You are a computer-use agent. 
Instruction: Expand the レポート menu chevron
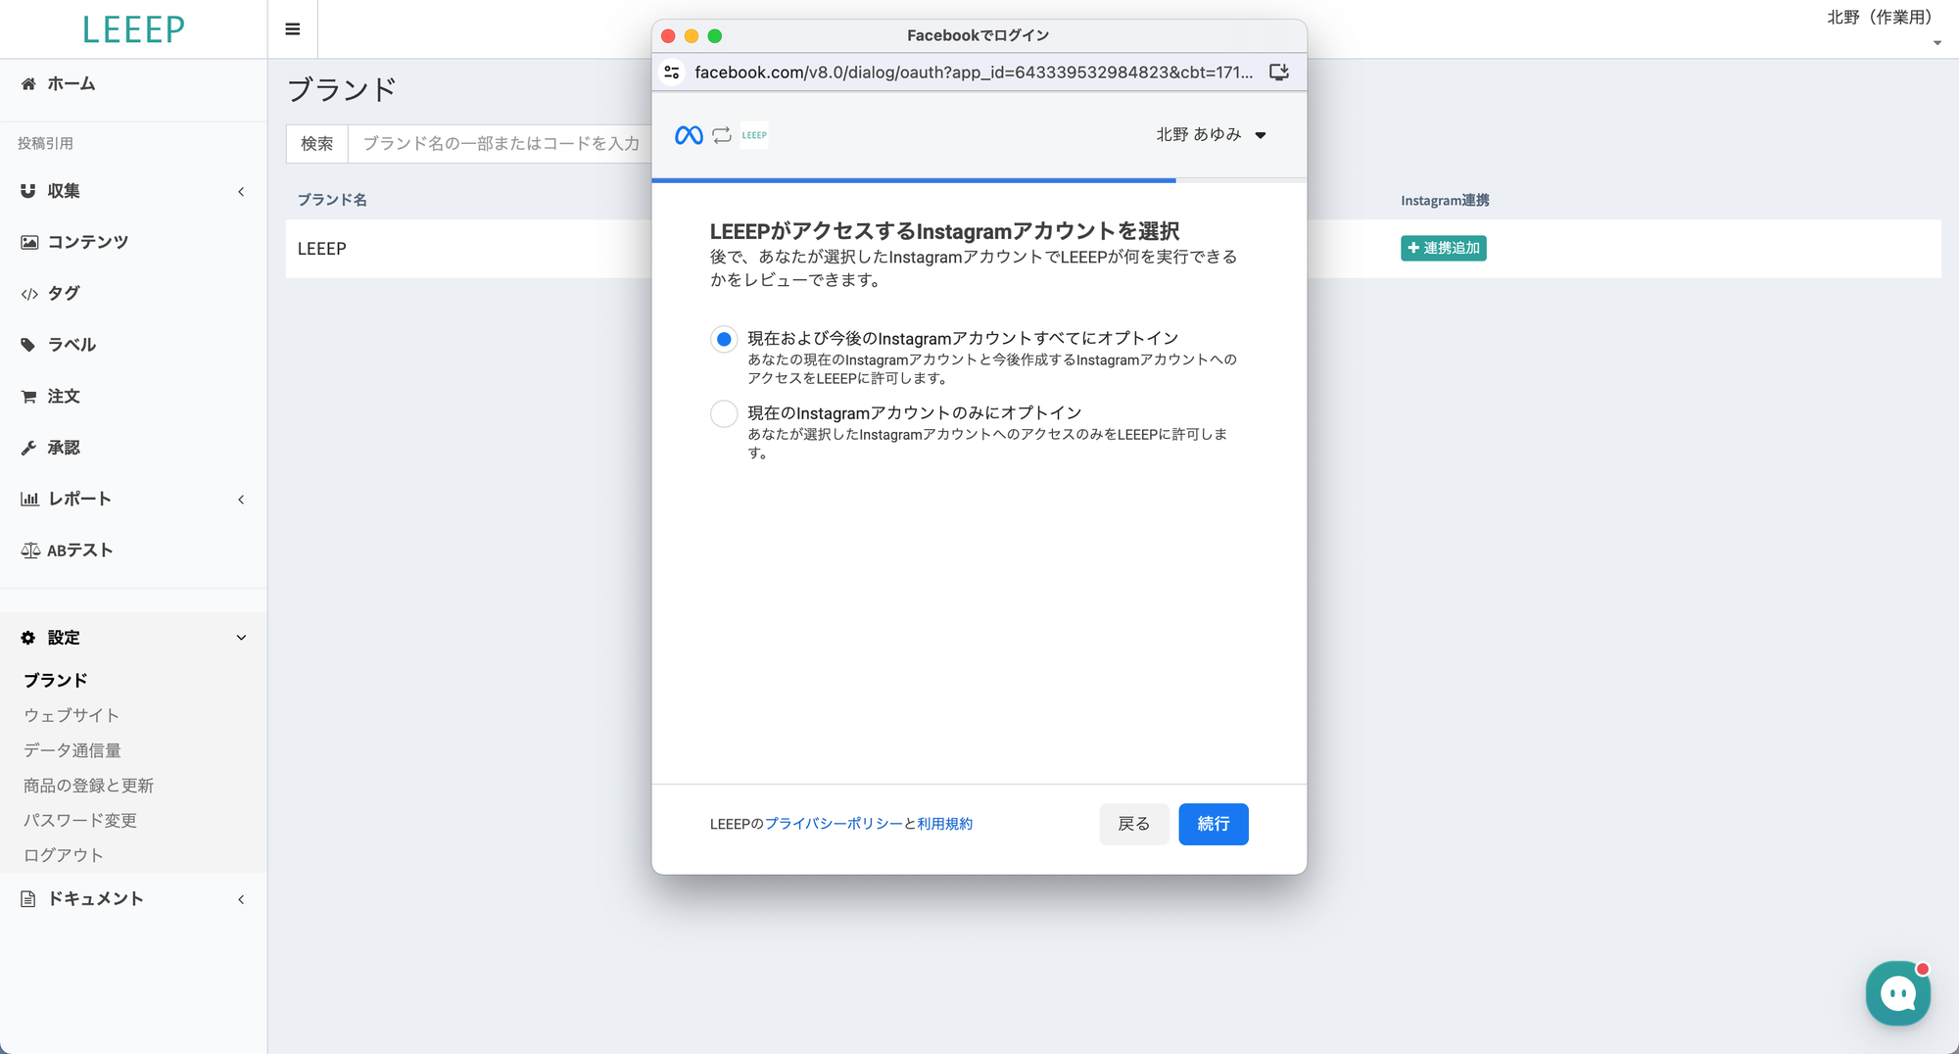coord(241,500)
